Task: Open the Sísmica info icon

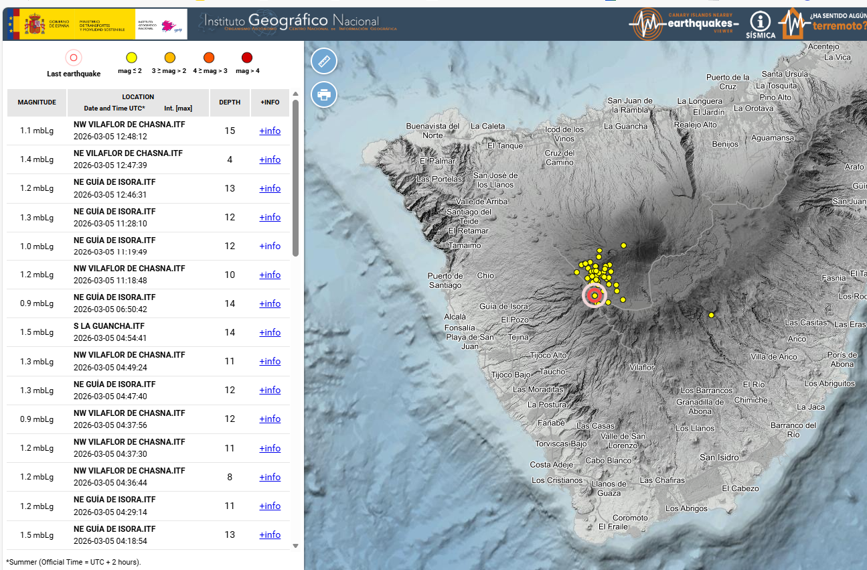Action: pos(760,25)
